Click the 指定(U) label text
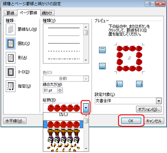This screenshot has width=167, height=153. 24,86
